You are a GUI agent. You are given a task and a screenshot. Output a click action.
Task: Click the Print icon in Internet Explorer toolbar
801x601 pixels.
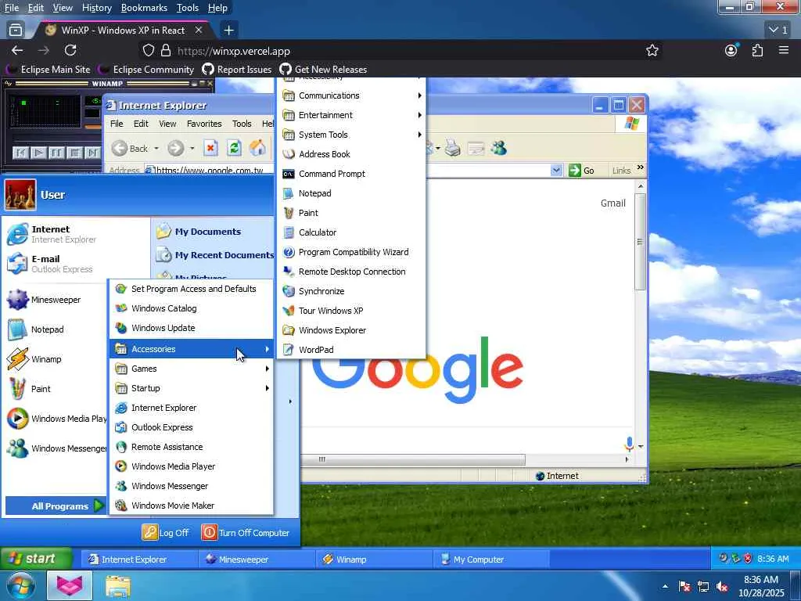click(452, 148)
